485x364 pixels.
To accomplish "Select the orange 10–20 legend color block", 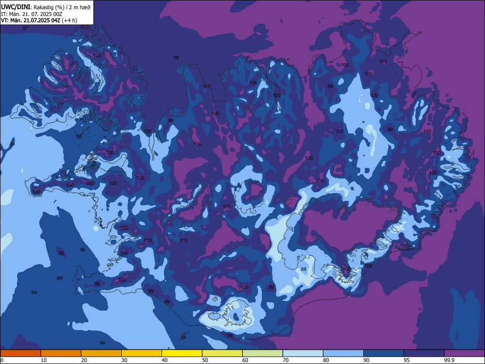I will click(x=61, y=353).
